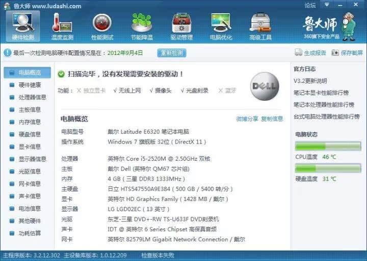Click the 生成报告 generate report link
This screenshot has width=367, height=261.
click(x=310, y=53)
